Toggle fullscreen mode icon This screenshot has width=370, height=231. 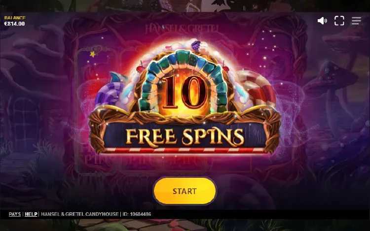point(339,21)
